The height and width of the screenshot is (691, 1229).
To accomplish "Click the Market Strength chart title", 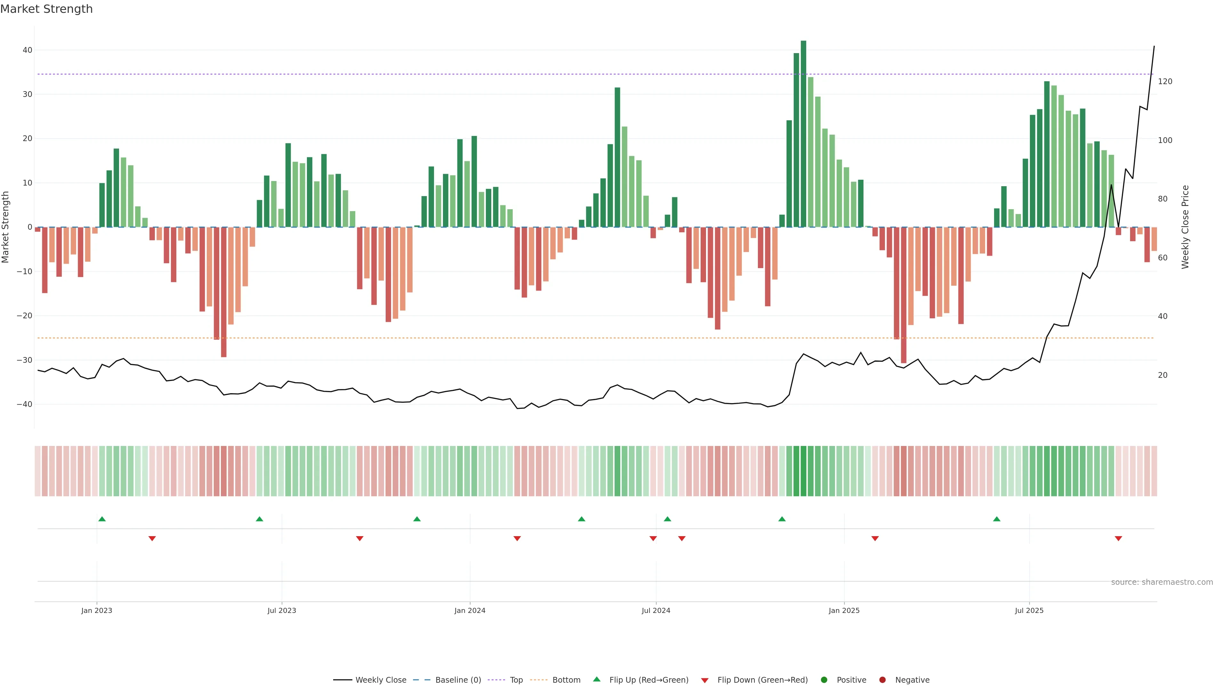I will (46, 9).
